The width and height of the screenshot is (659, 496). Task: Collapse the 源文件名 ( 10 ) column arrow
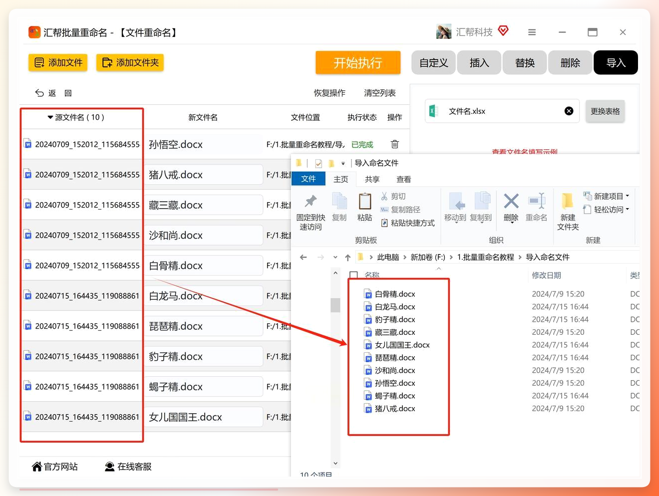[50, 117]
